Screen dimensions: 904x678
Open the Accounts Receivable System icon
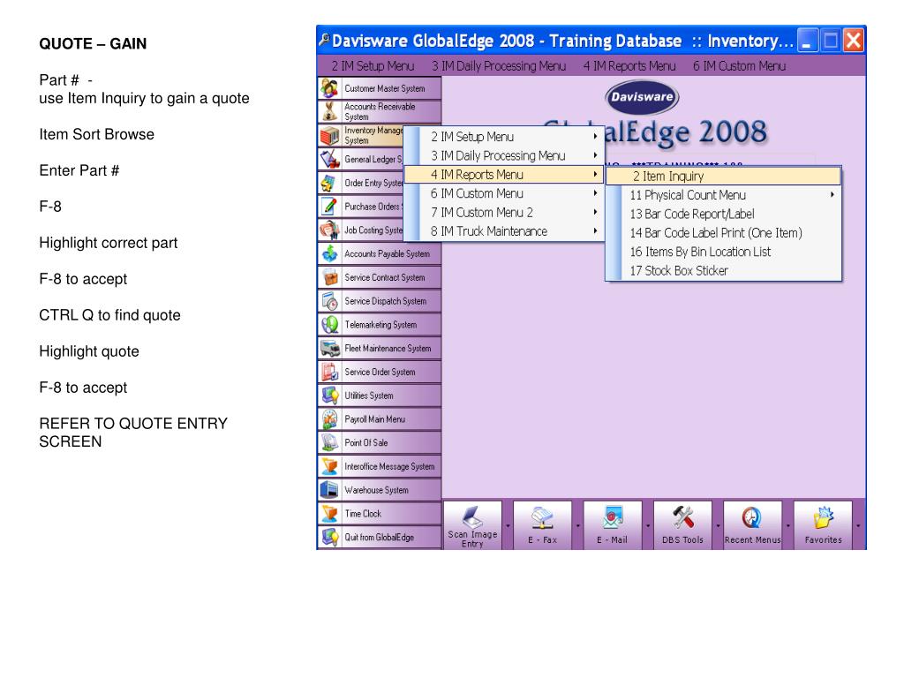(x=329, y=112)
